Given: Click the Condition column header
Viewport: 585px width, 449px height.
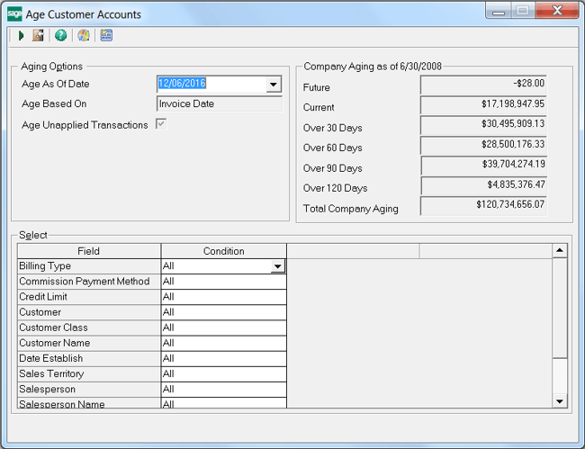Looking at the screenshot, I should pos(223,251).
